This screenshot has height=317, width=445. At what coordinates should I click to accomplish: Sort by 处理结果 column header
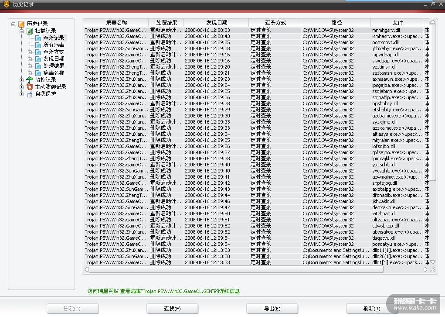[166, 23]
